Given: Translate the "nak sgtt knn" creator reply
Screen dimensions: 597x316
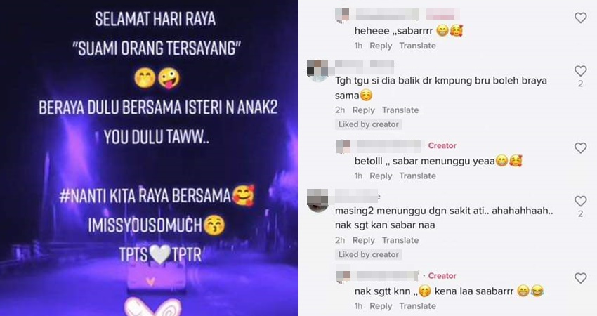Looking at the screenshot, I should 417,306.
